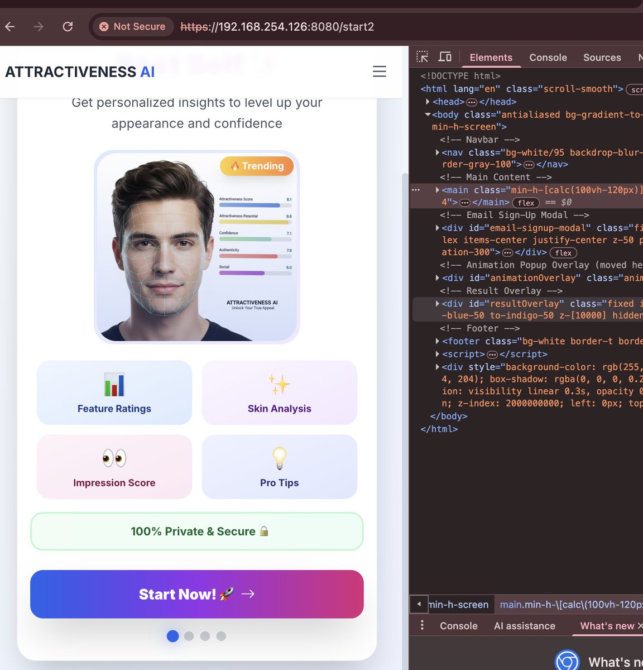Click the flex badge on main element
This screenshot has width=643, height=670.
click(526, 203)
